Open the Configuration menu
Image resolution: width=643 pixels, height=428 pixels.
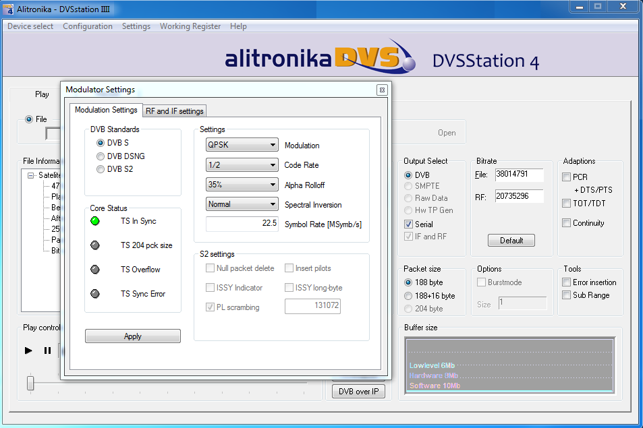click(88, 26)
